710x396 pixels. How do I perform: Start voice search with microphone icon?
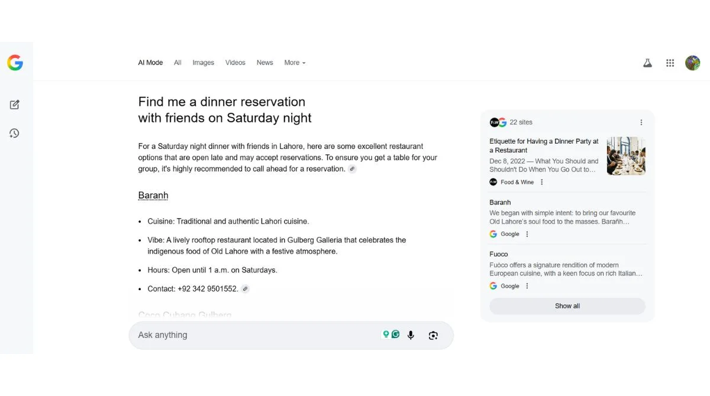411,335
